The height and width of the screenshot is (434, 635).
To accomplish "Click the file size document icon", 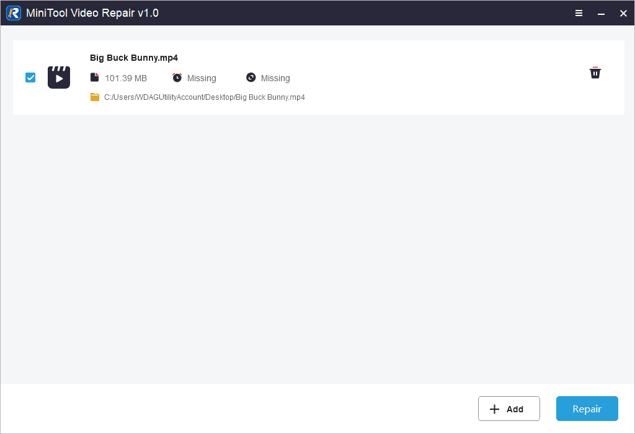I will pos(94,77).
